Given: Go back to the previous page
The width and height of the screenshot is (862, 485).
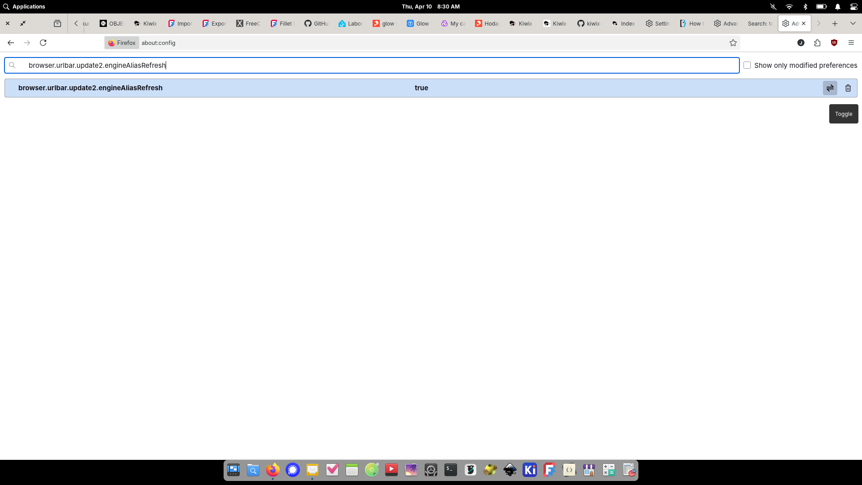Looking at the screenshot, I should point(11,43).
